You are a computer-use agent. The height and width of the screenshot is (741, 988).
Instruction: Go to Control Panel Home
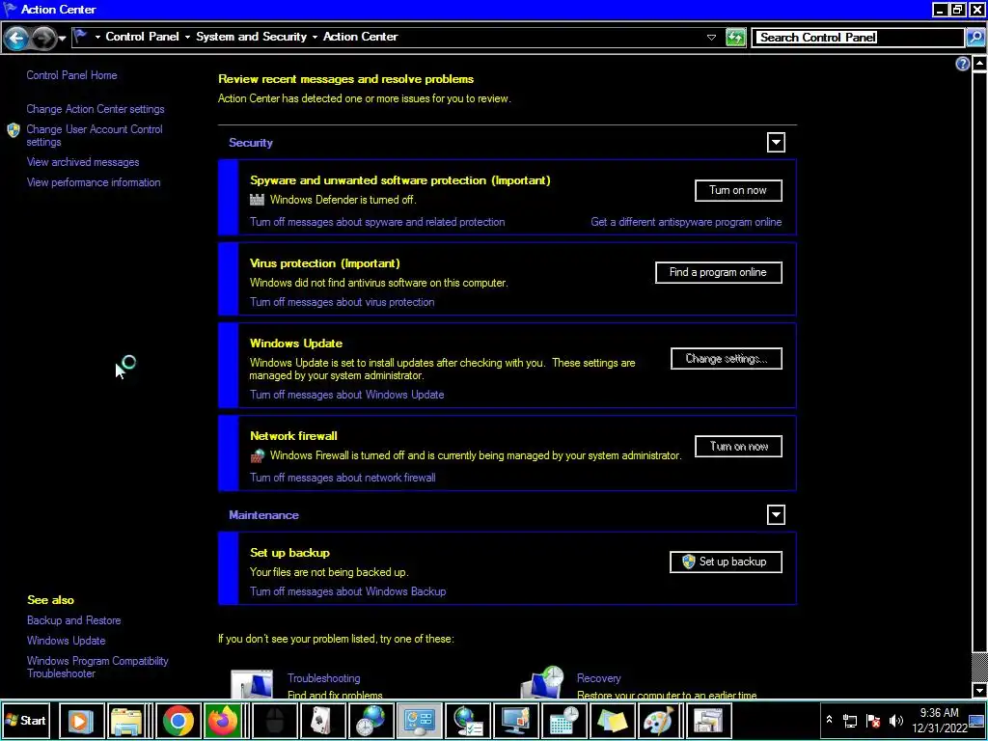(x=71, y=75)
